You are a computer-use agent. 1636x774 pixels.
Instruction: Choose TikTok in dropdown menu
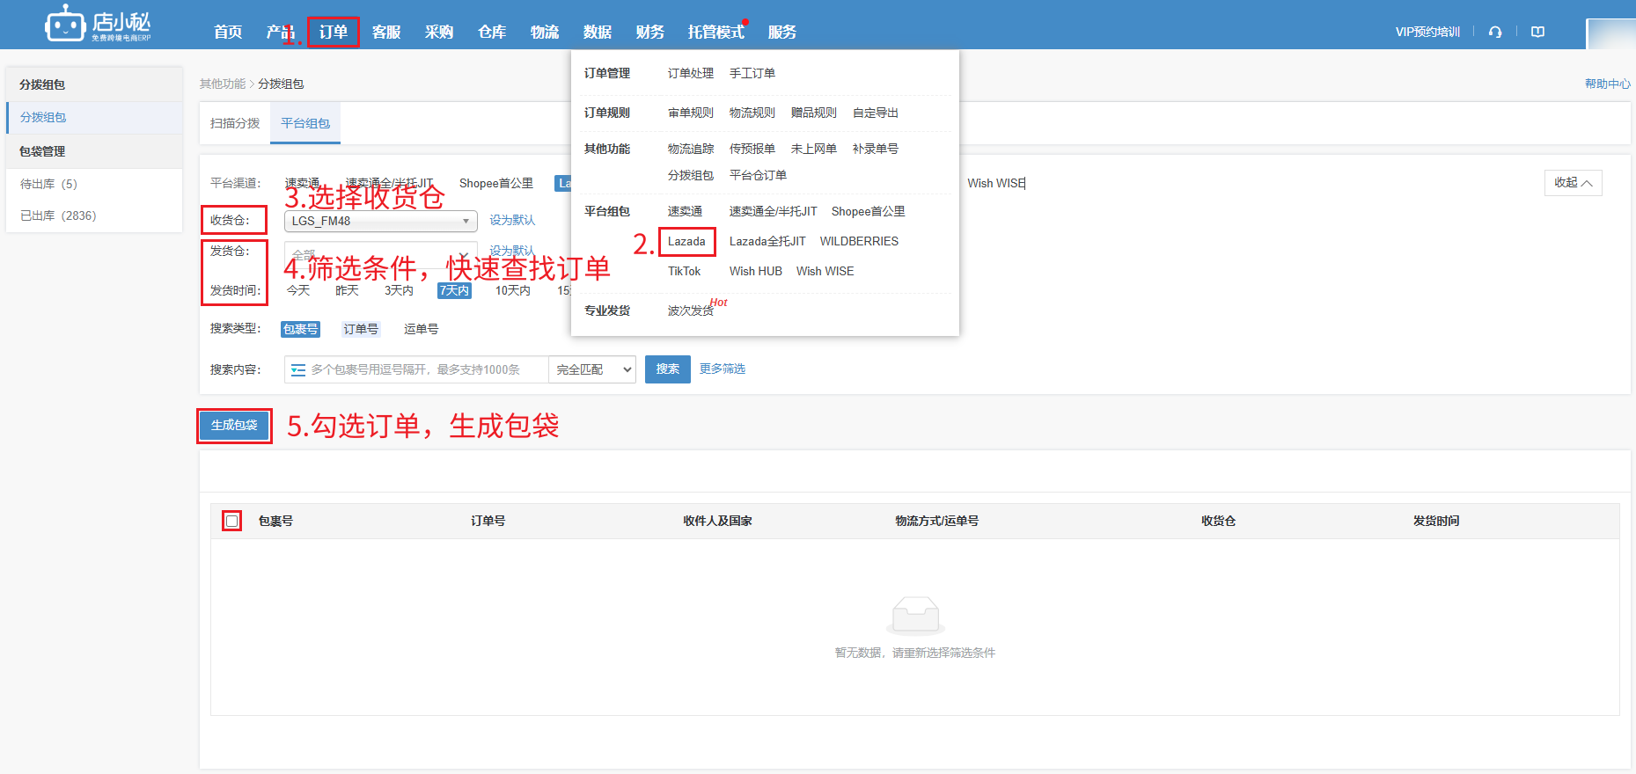(684, 271)
